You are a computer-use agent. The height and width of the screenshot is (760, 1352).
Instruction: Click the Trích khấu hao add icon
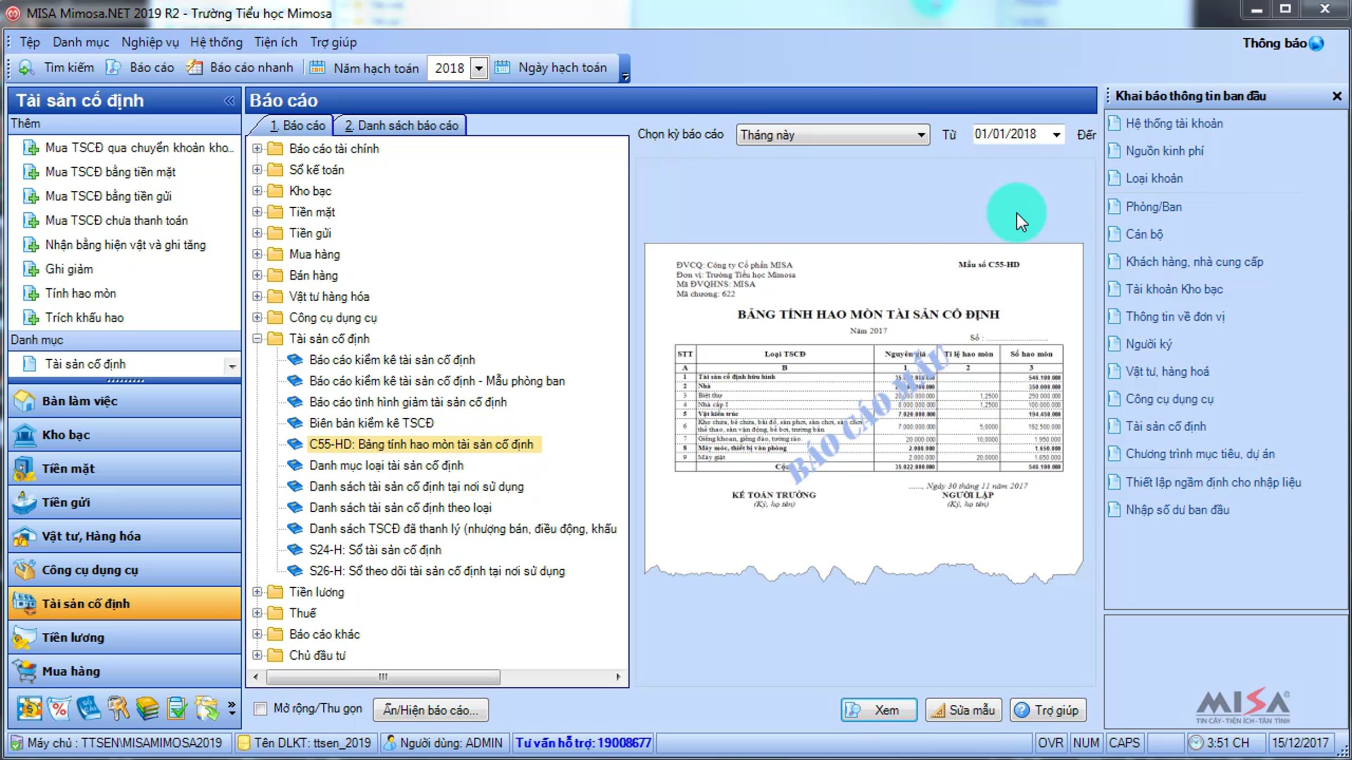coord(30,318)
